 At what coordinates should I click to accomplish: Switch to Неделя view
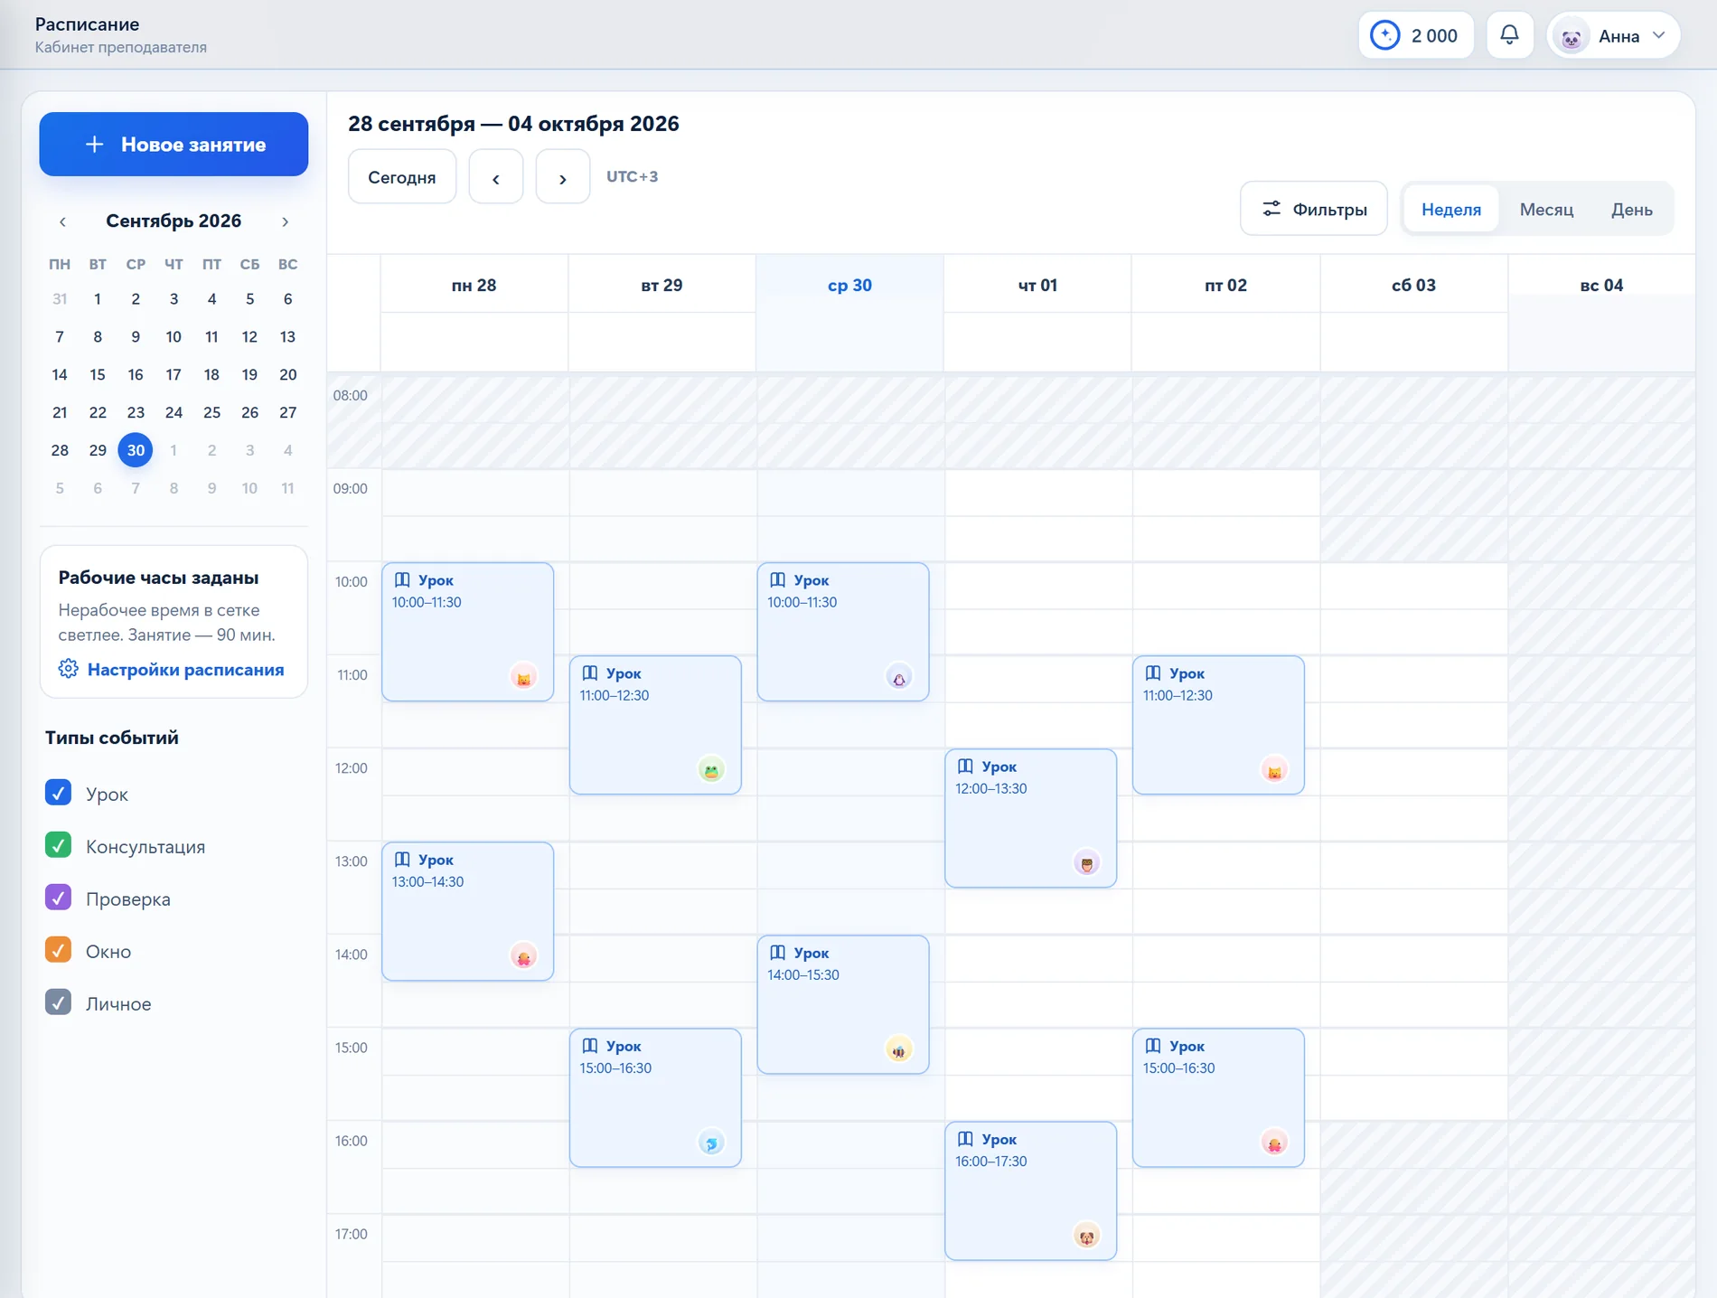[x=1451, y=209]
